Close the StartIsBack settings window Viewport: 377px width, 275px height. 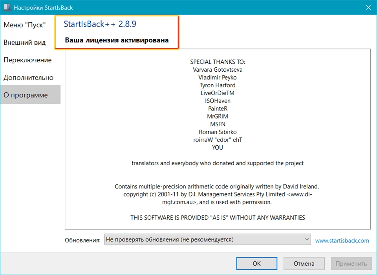click(x=368, y=7)
